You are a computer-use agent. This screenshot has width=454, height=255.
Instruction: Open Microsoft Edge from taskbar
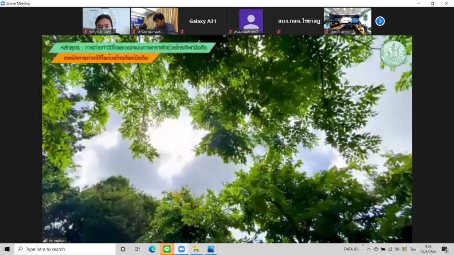pyautogui.click(x=152, y=249)
